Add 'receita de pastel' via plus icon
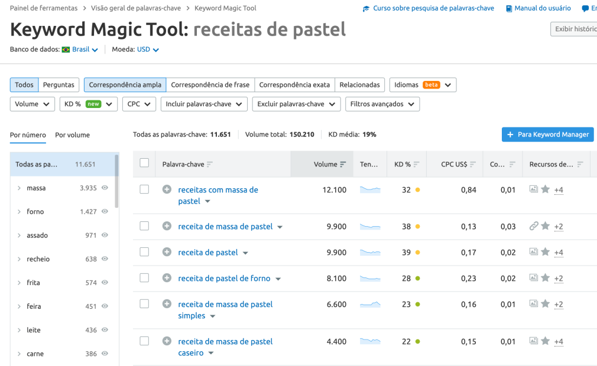597x366 pixels. tap(167, 252)
